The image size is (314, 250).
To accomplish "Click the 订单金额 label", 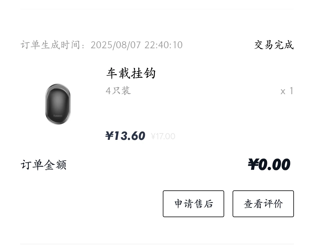I will pyautogui.click(x=44, y=165).
